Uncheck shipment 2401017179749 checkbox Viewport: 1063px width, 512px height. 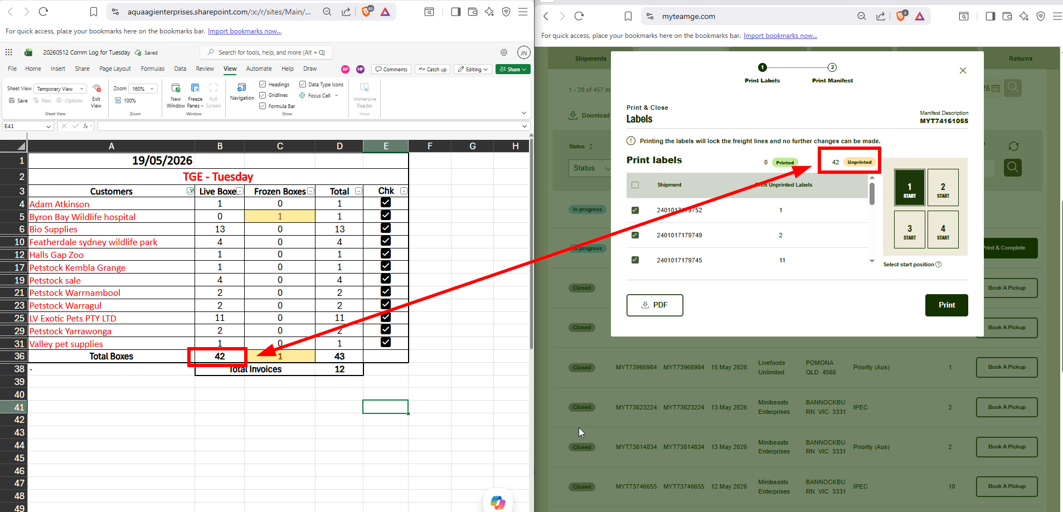[x=635, y=235]
